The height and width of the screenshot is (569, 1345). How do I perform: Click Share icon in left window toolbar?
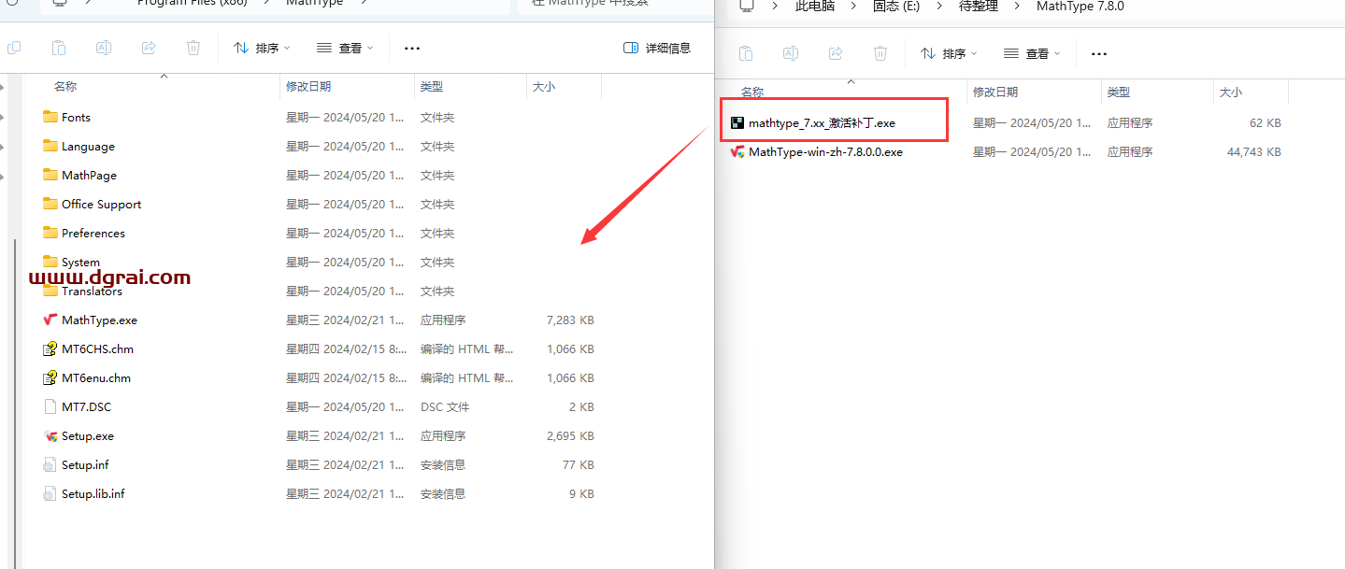click(x=149, y=48)
